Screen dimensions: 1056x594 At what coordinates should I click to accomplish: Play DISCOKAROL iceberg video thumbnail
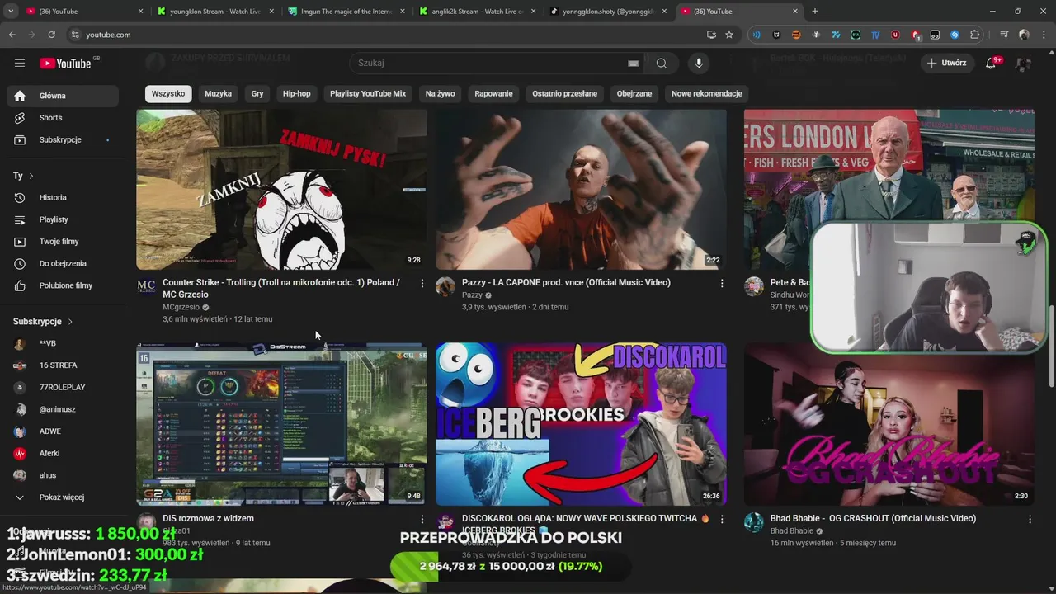pos(581,424)
